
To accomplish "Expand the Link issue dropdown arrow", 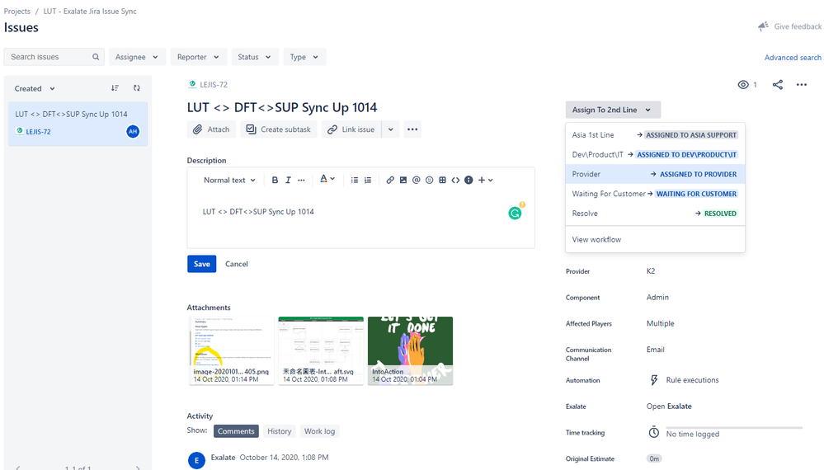I will click(390, 129).
